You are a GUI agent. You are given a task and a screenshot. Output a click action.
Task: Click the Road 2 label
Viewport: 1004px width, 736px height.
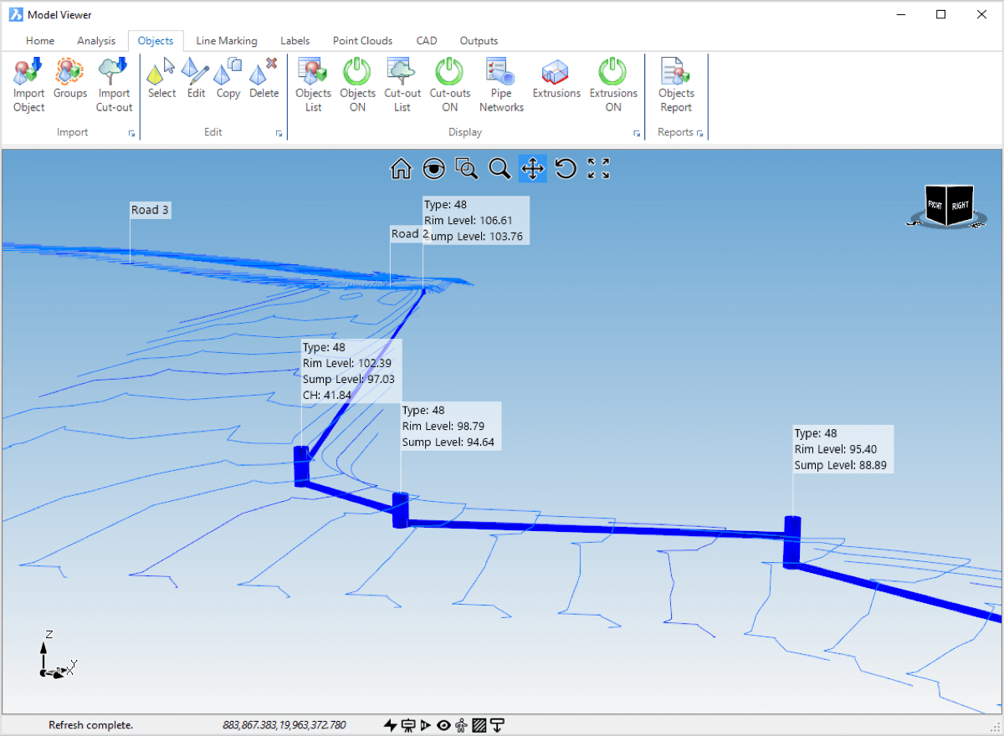point(410,234)
